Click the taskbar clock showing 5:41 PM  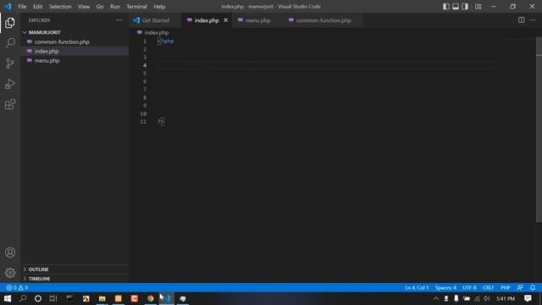pos(506,298)
